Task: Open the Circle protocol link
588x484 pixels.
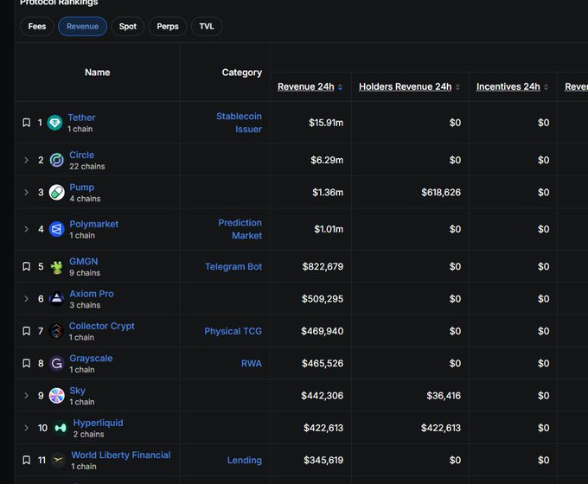Action: [82, 155]
